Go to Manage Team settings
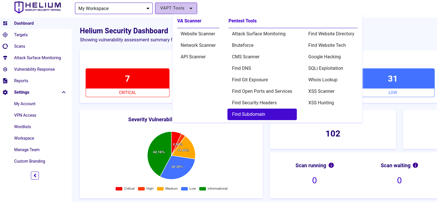The image size is (437, 202). pos(27,149)
